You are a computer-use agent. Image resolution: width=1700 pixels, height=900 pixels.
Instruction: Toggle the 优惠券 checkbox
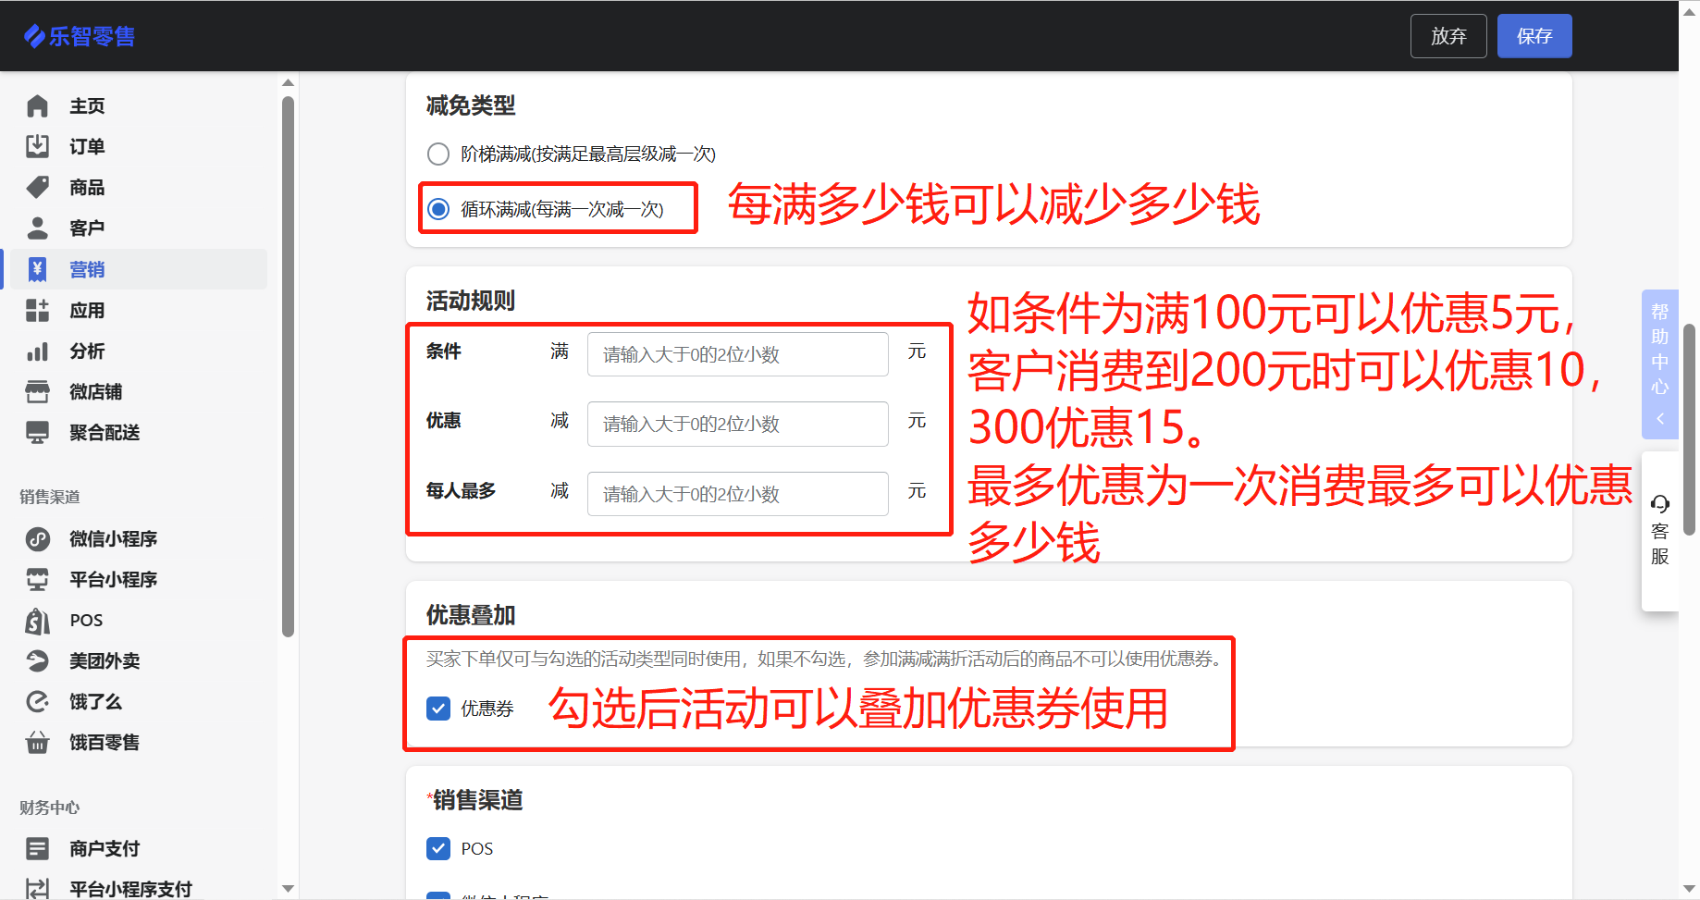[438, 709]
